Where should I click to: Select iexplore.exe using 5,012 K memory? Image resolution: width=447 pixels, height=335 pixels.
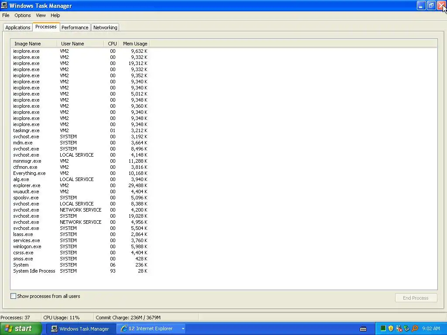click(x=80, y=94)
